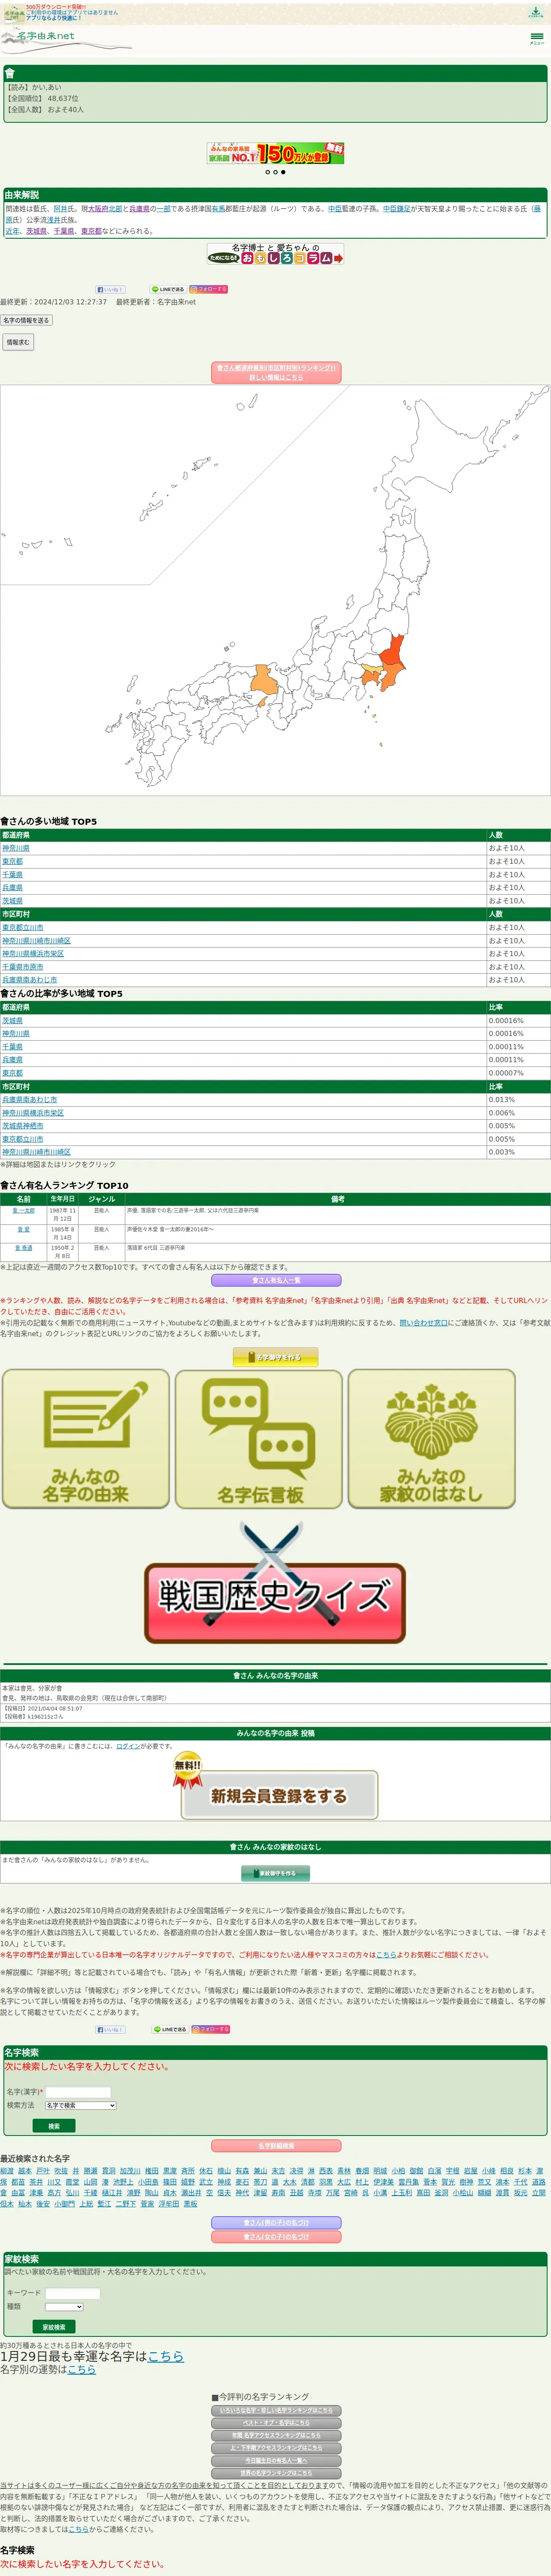Open 茨城県神栖市 link
Image resolution: width=551 pixels, height=2576 pixels.
tap(23, 1126)
